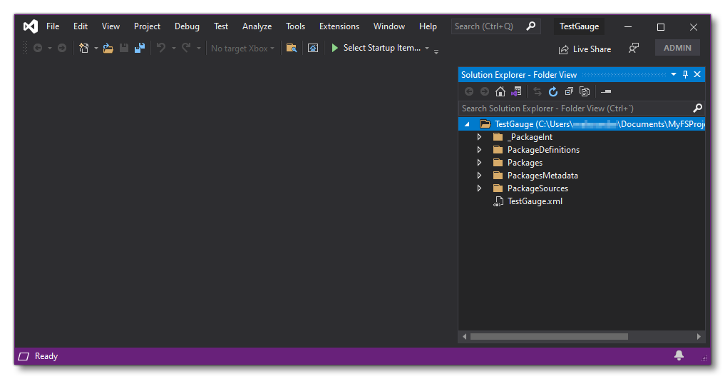Open the Select Startup Item dropdown arrow
This screenshot has width=725, height=379.
point(427,48)
